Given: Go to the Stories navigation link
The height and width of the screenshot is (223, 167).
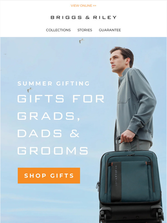Looking at the screenshot, I should [85, 30].
